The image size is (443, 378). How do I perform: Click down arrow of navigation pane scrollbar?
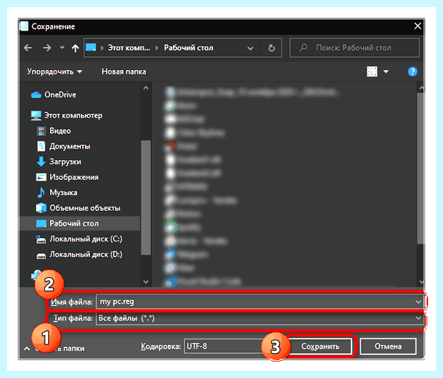click(x=146, y=282)
